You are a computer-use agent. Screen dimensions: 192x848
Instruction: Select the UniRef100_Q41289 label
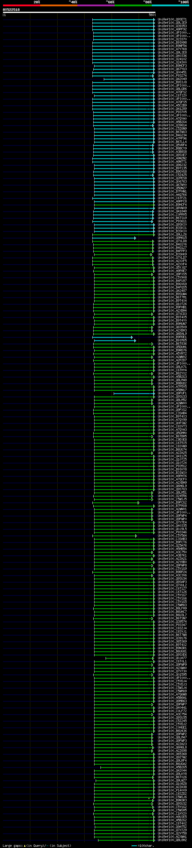coord(172,109)
